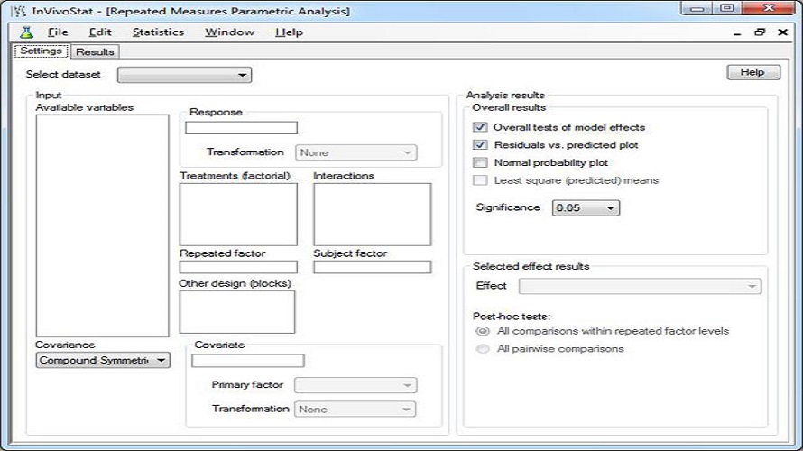
Task: Minimize the main InVivoStat window
Action: click(697, 8)
